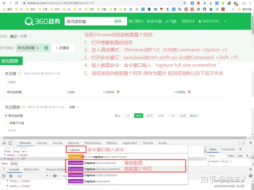
Task: Show more Styles pane tabs chevron
Action: (240, 149)
